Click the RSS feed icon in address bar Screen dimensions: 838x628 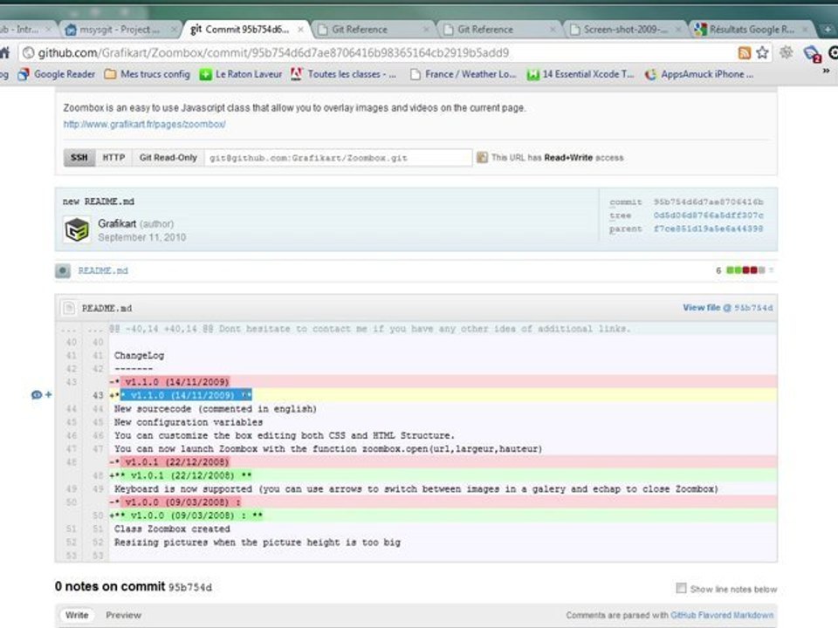(x=745, y=52)
